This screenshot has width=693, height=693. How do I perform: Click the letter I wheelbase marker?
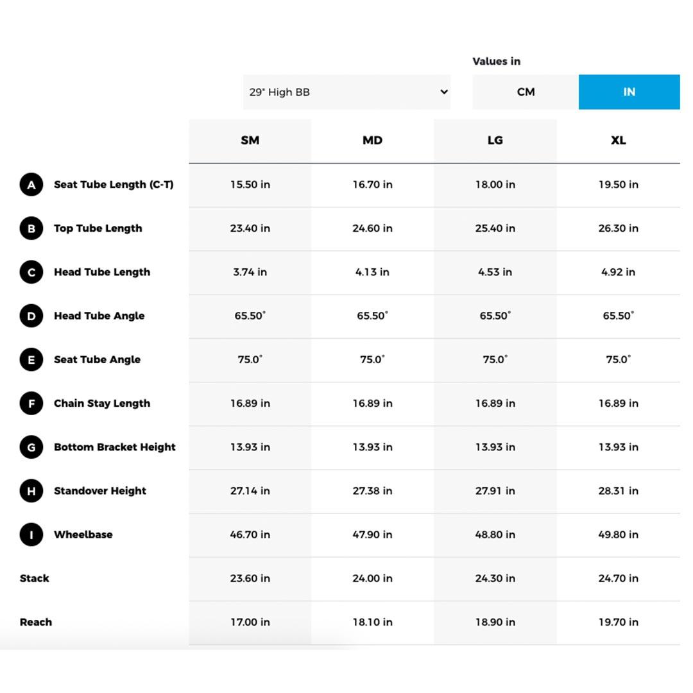(31, 535)
